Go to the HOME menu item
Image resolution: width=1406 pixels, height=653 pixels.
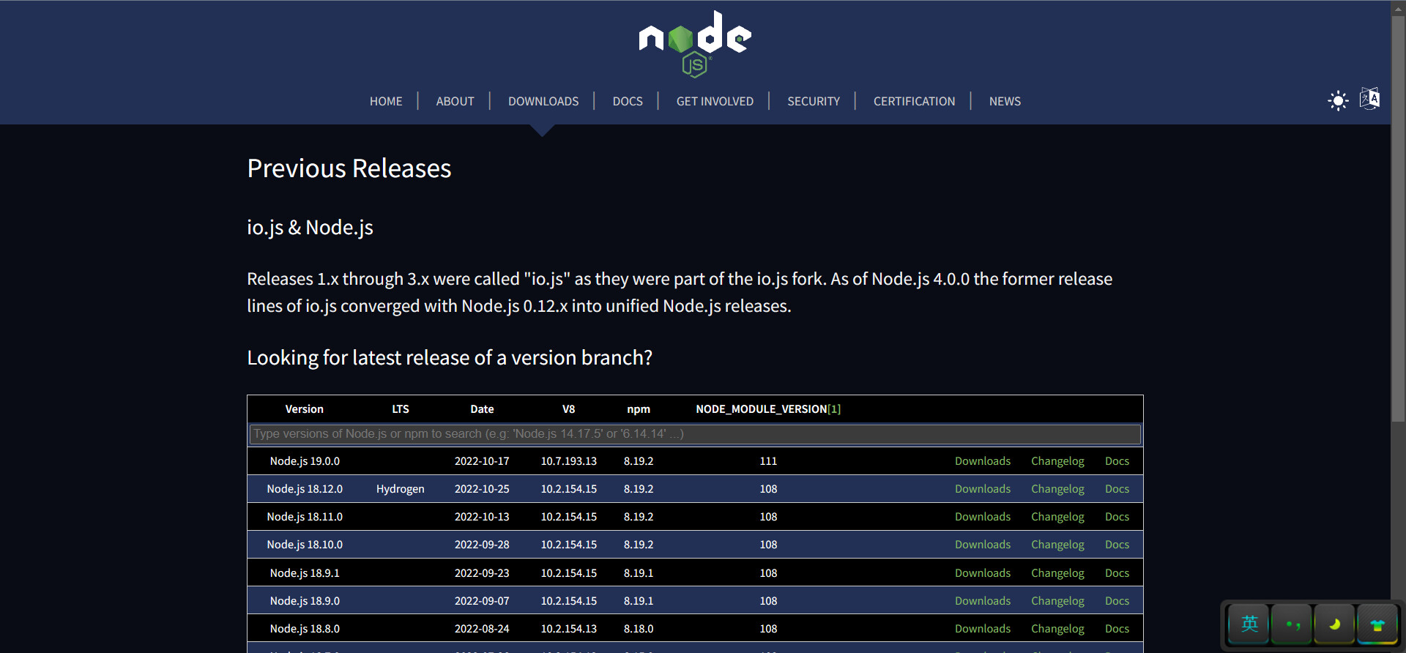click(386, 101)
